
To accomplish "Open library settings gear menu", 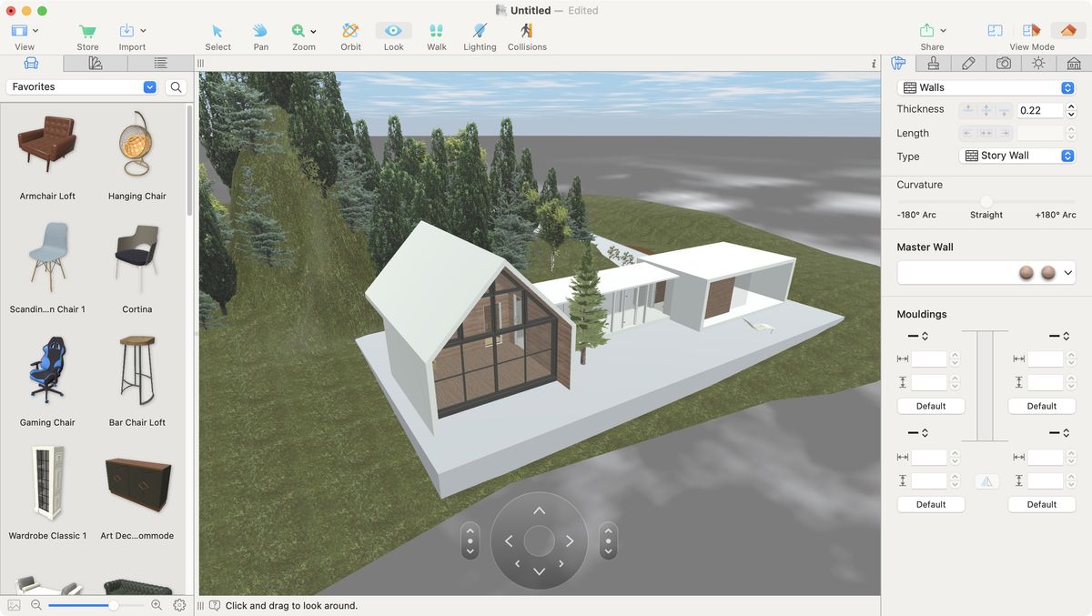I will click(179, 605).
